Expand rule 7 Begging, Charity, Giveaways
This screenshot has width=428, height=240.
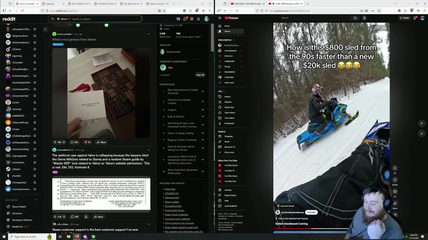click(203, 140)
